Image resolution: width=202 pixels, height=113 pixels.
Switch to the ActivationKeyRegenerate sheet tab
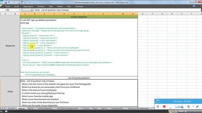[68, 108]
